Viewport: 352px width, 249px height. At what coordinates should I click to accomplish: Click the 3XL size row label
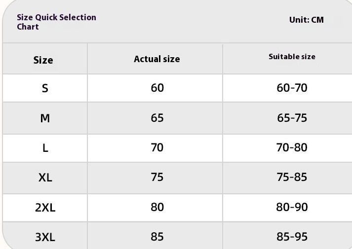pos(45,237)
